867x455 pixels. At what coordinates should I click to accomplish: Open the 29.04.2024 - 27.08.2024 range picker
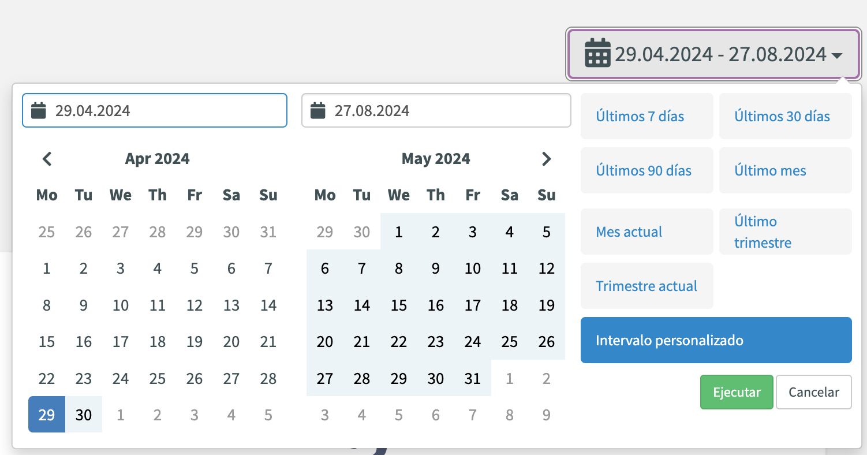click(714, 54)
